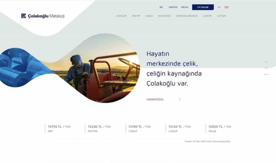
Task: Open the ÜRÜNLER menu
Action: (x=121, y=16)
